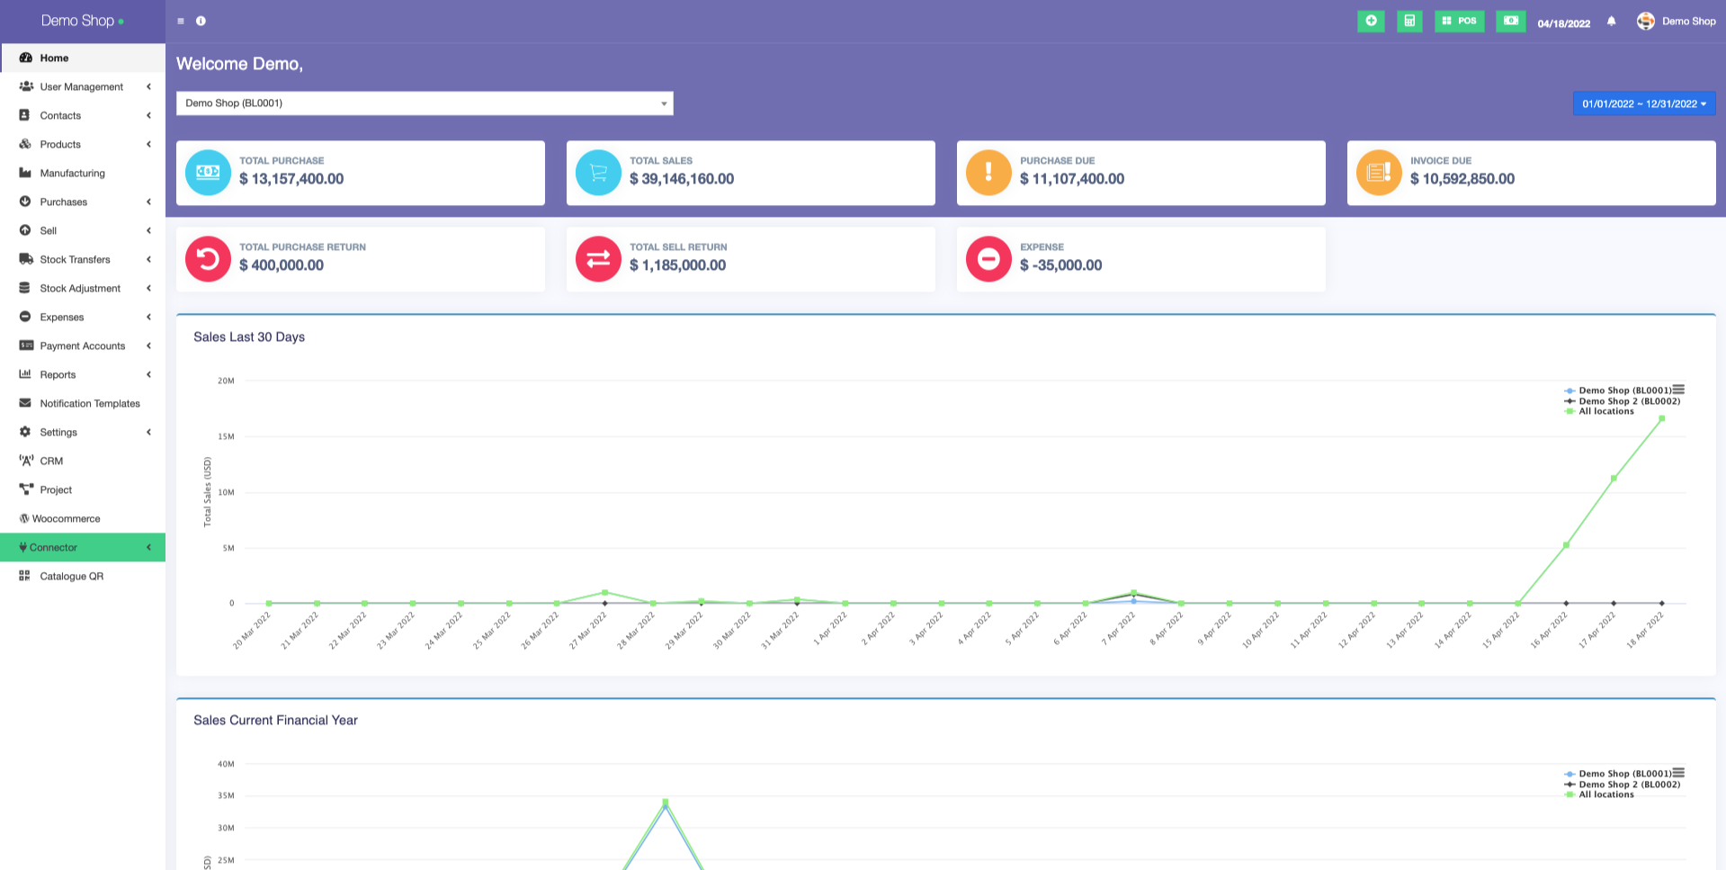
Task: Click the Total Purchase money icon
Action: tap(208, 173)
